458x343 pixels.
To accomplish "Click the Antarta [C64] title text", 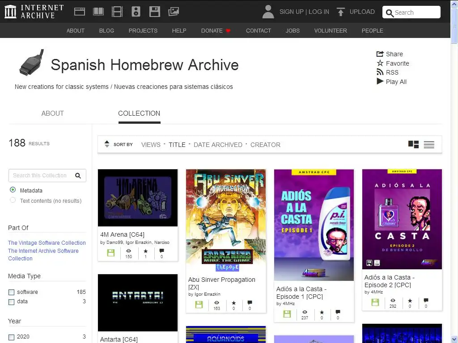I will coord(119,339).
